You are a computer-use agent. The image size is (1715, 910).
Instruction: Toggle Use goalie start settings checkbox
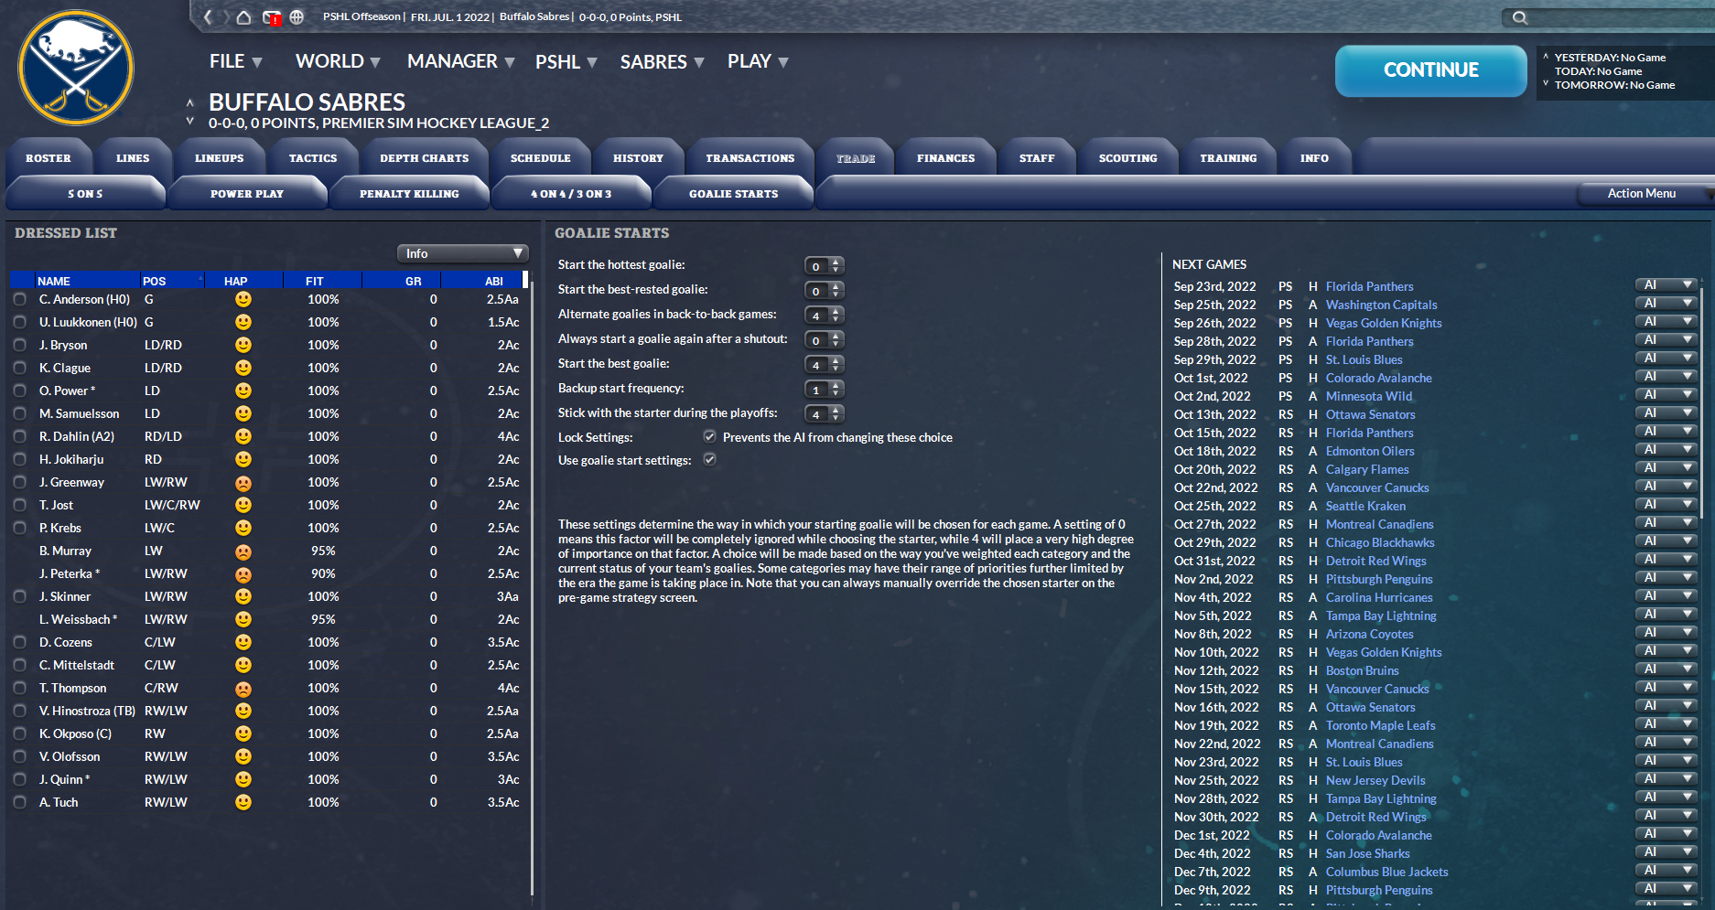(x=709, y=459)
